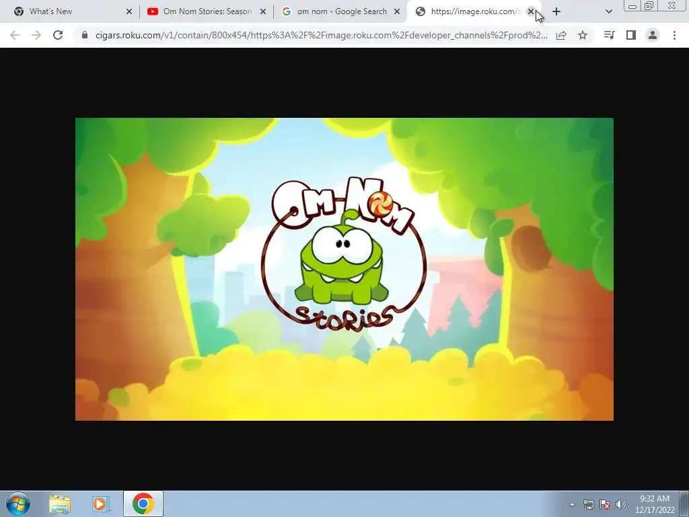
Task: Go back to previous page
Action: pyautogui.click(x=15, y=35)
